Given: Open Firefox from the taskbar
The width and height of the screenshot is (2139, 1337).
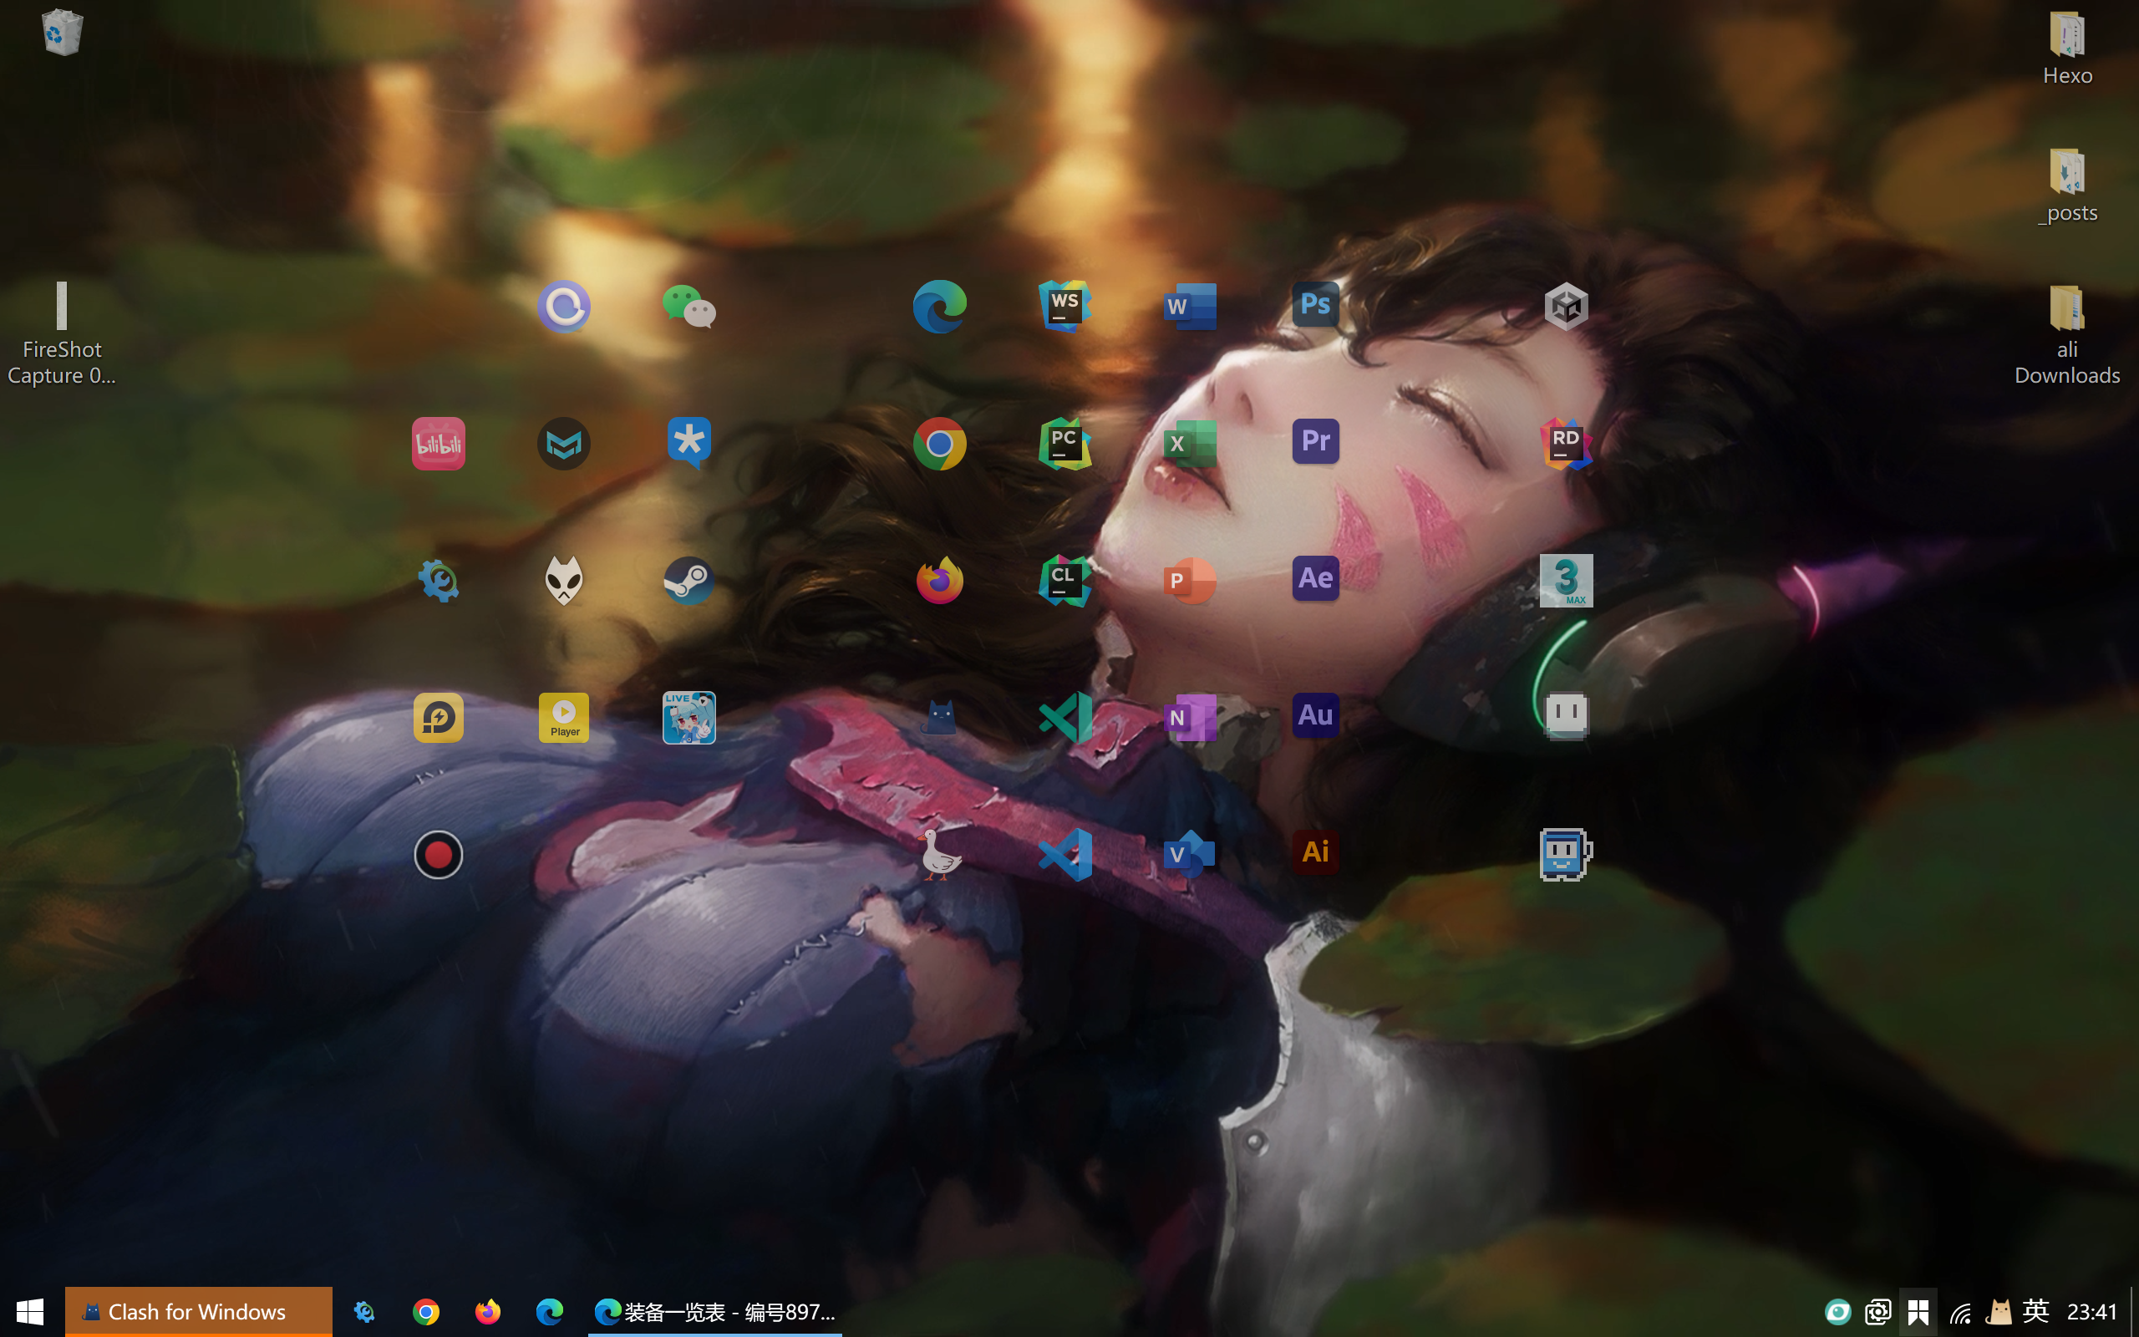Looking at the screenshot, I should pyautogui.click(x=488, y=1311).
